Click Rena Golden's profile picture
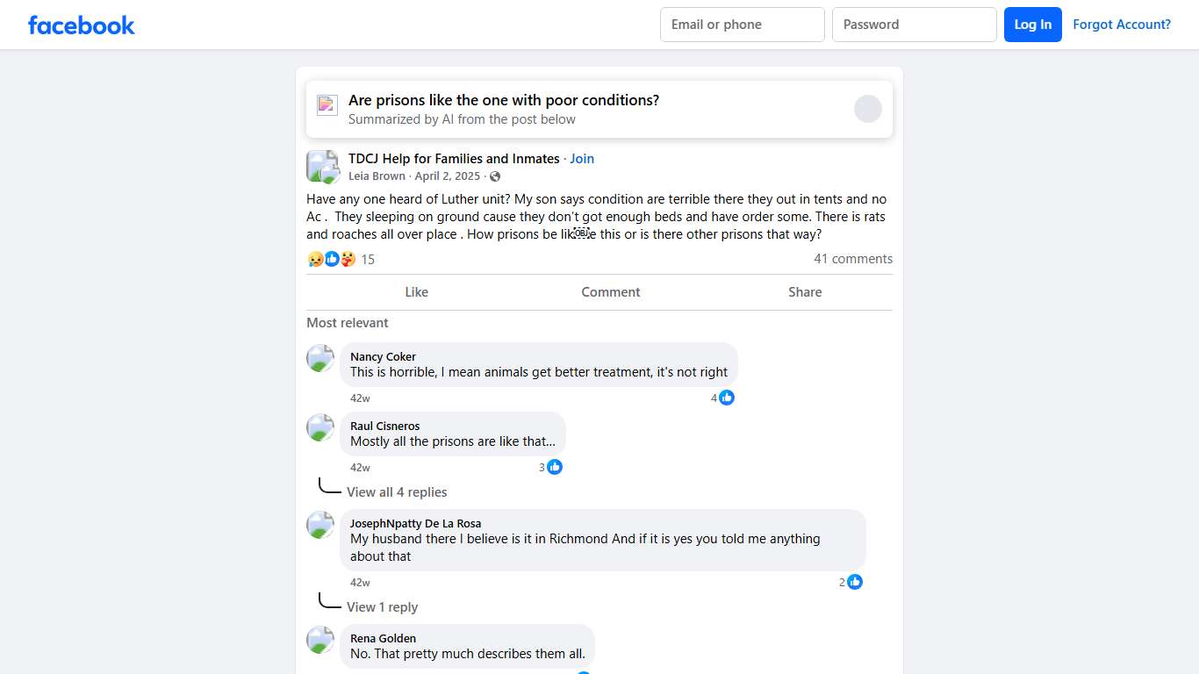 [x=320, y=640]
